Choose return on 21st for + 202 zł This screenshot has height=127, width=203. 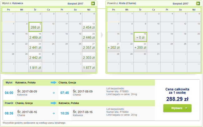point(114,47)
